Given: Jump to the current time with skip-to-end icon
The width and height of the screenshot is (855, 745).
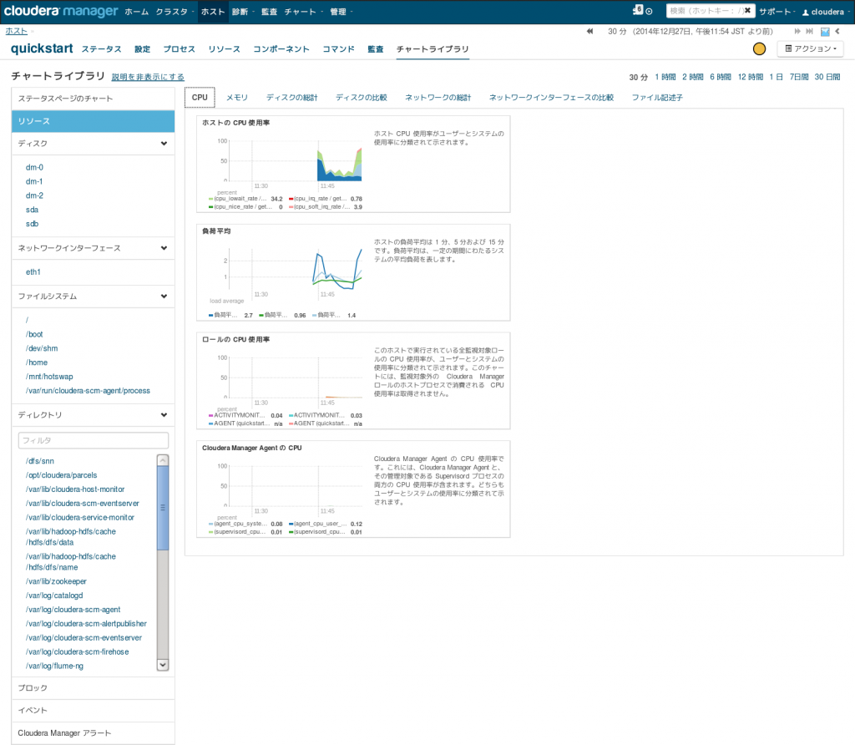Looking at the screenshot, I should tap(810, 32).
